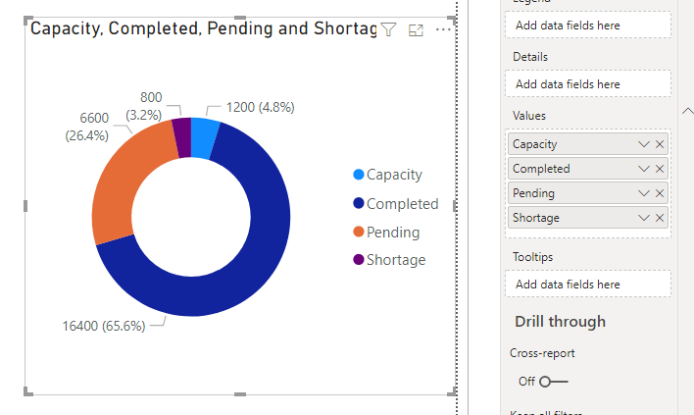Click the Tooltips section label
The height and width of the screenshot is (415, 694).
[532, 257]
